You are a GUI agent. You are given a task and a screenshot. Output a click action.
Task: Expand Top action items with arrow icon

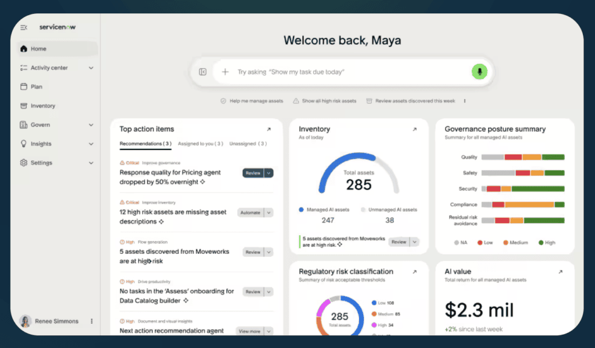pyautogui.click(x=268, y=130)
